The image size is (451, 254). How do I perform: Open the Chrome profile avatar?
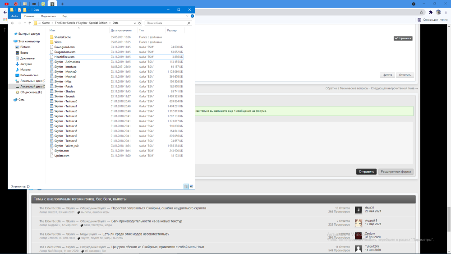(438, 12)
